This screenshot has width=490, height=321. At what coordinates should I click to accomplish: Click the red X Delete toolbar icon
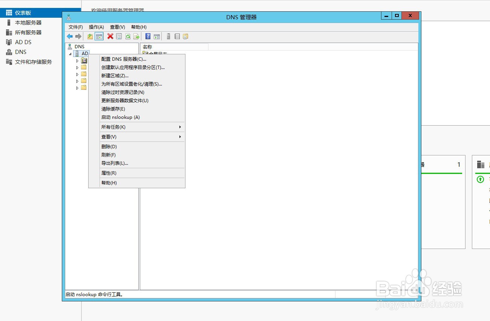tap(110, 36)
